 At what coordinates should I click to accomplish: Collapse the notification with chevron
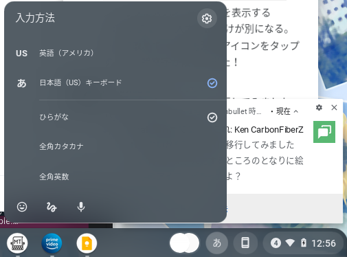click(296, 111)
